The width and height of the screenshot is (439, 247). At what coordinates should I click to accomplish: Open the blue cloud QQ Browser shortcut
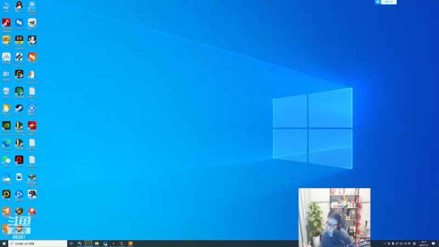[x=6, y=177]
